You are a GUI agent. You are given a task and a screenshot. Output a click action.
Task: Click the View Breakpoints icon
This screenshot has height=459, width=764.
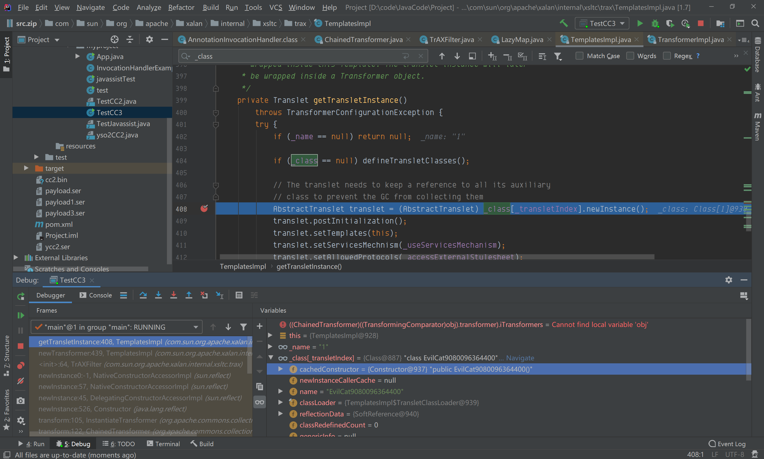20,366
